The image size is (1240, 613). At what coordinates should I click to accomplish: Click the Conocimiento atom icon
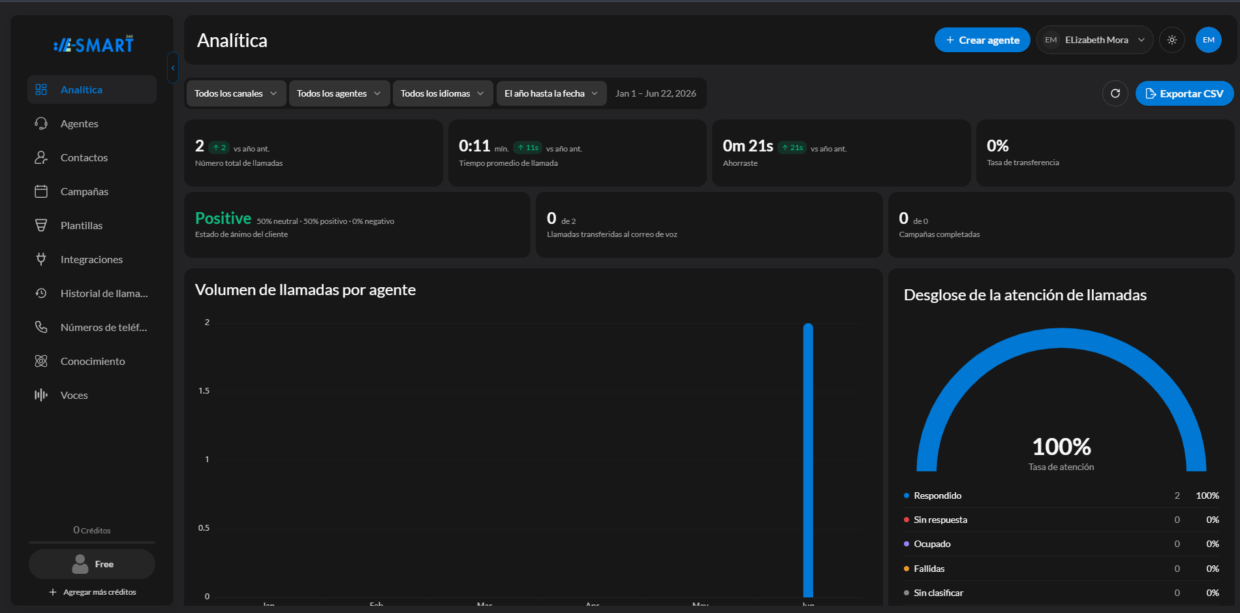(41, 361)
